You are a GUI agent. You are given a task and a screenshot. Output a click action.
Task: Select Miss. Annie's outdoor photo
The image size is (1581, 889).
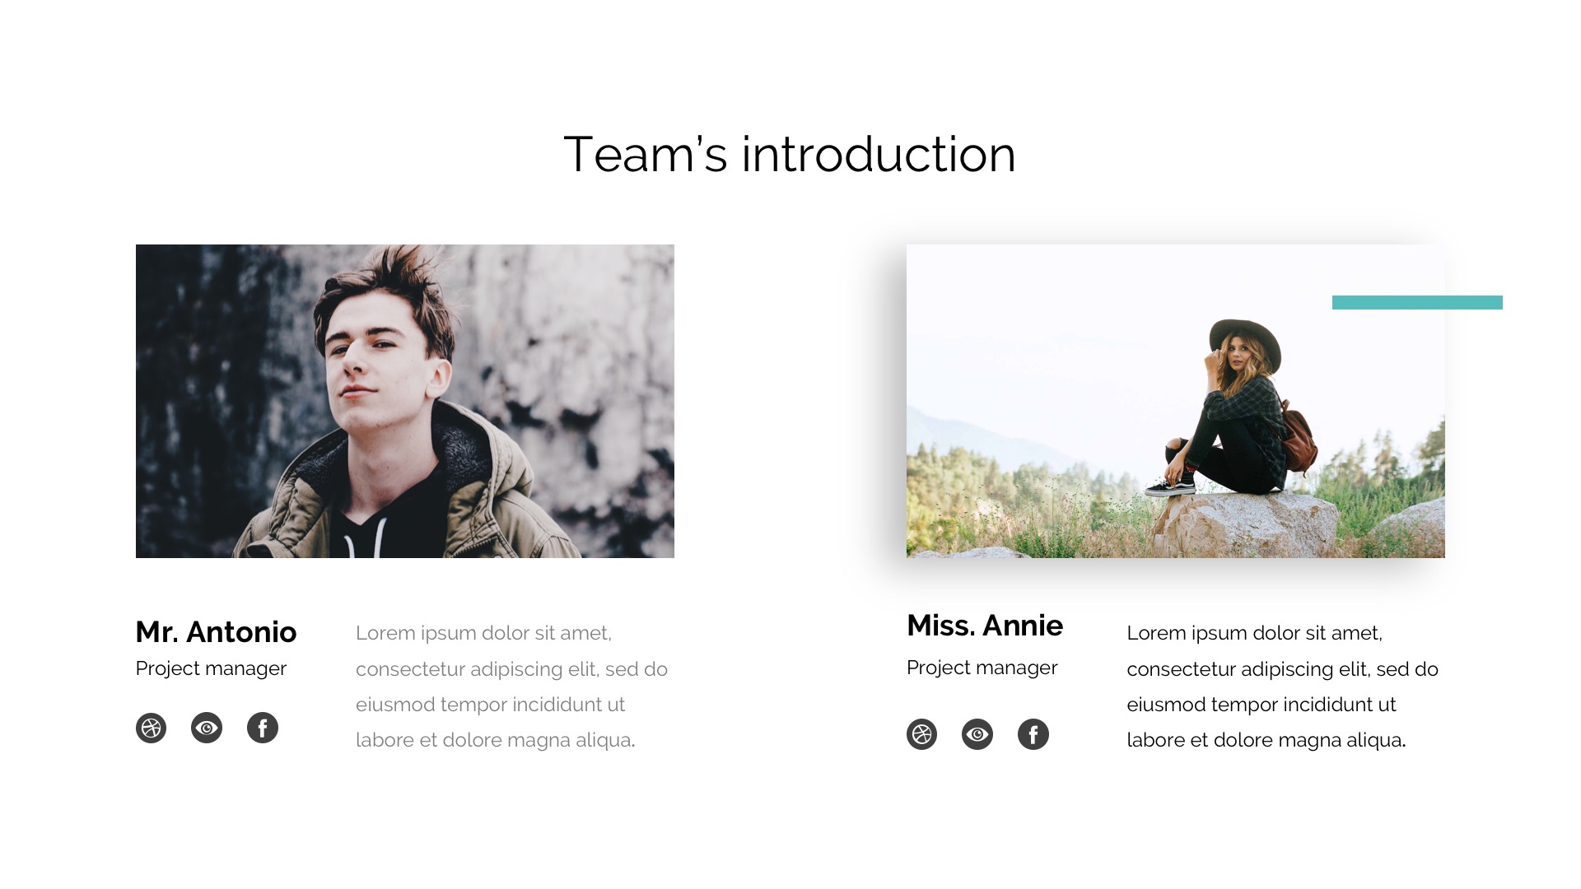(1176, 401)
